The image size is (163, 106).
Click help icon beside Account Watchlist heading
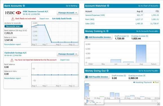tap(108, 6)
